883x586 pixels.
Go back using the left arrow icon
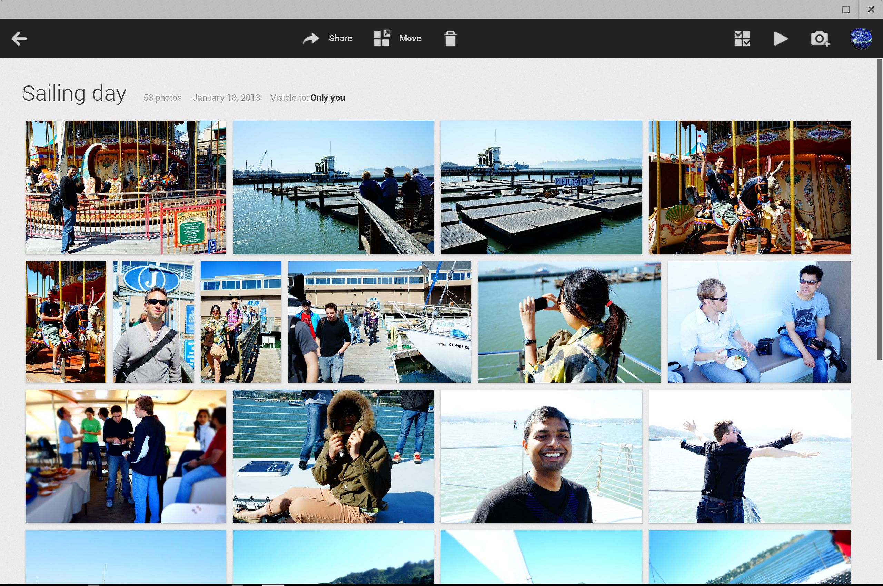19,39
